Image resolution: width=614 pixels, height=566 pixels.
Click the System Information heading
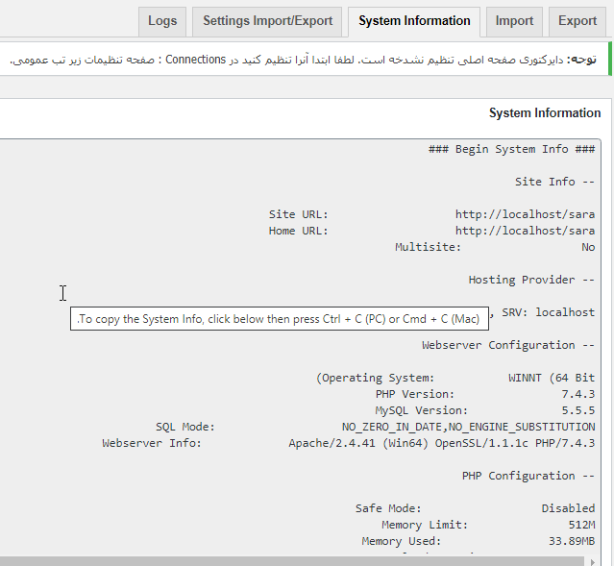pyautogui.click(x=544, y=112)
